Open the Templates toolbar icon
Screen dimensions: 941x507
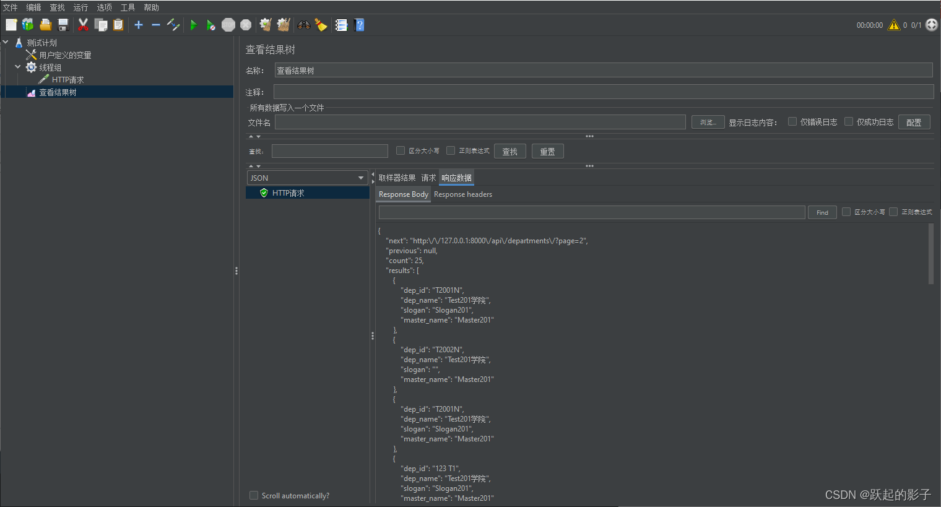point(28,25)
